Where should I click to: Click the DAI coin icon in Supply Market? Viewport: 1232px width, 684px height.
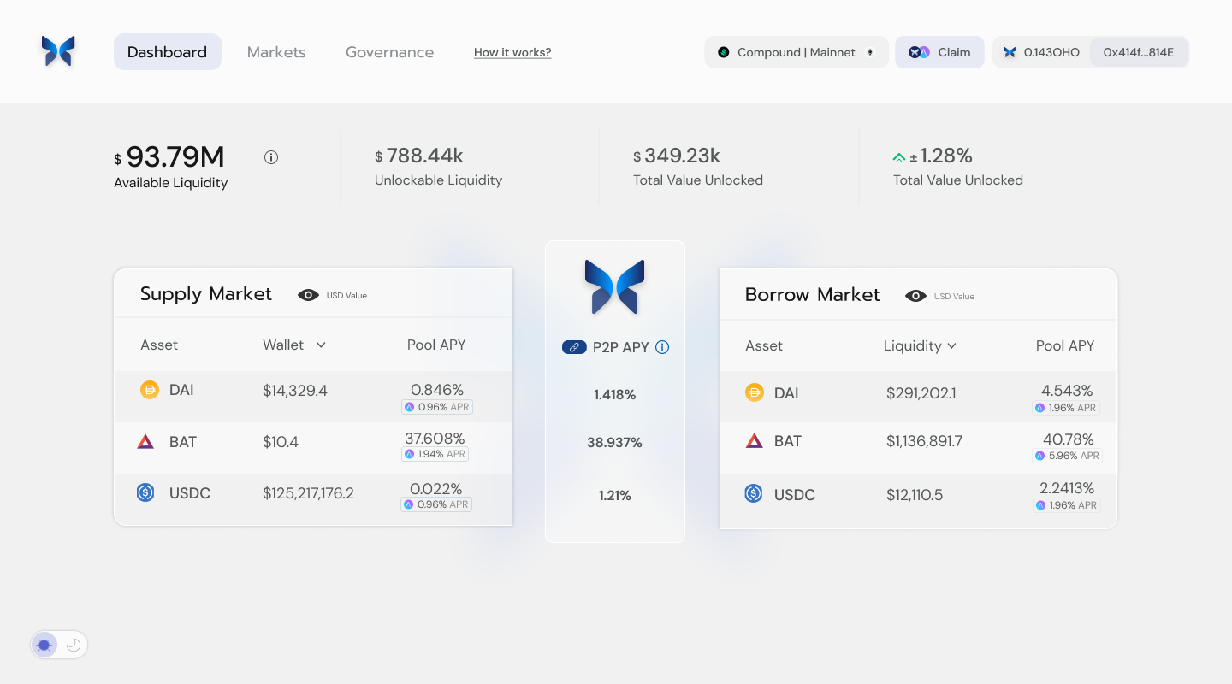pyautogui.click(x=150, y=390)
